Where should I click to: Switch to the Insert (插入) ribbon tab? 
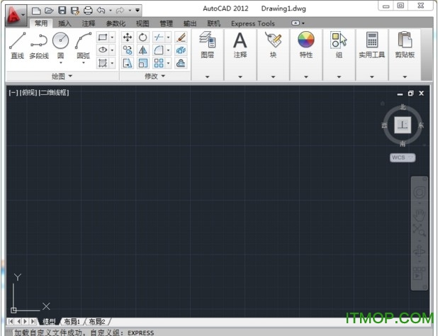64,23
